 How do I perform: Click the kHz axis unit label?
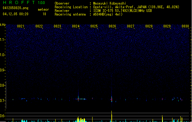(x=3, y=25)
